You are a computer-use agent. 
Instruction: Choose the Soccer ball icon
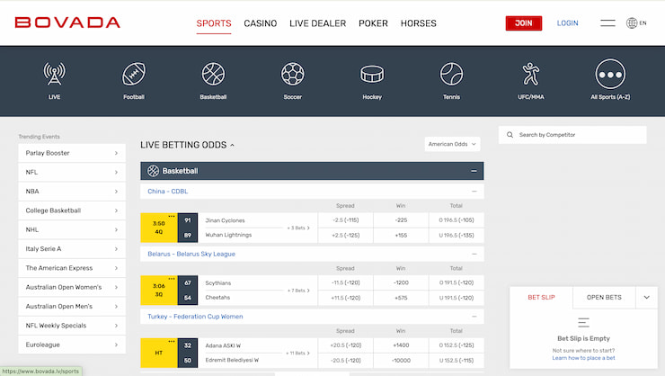coord(293,74)
